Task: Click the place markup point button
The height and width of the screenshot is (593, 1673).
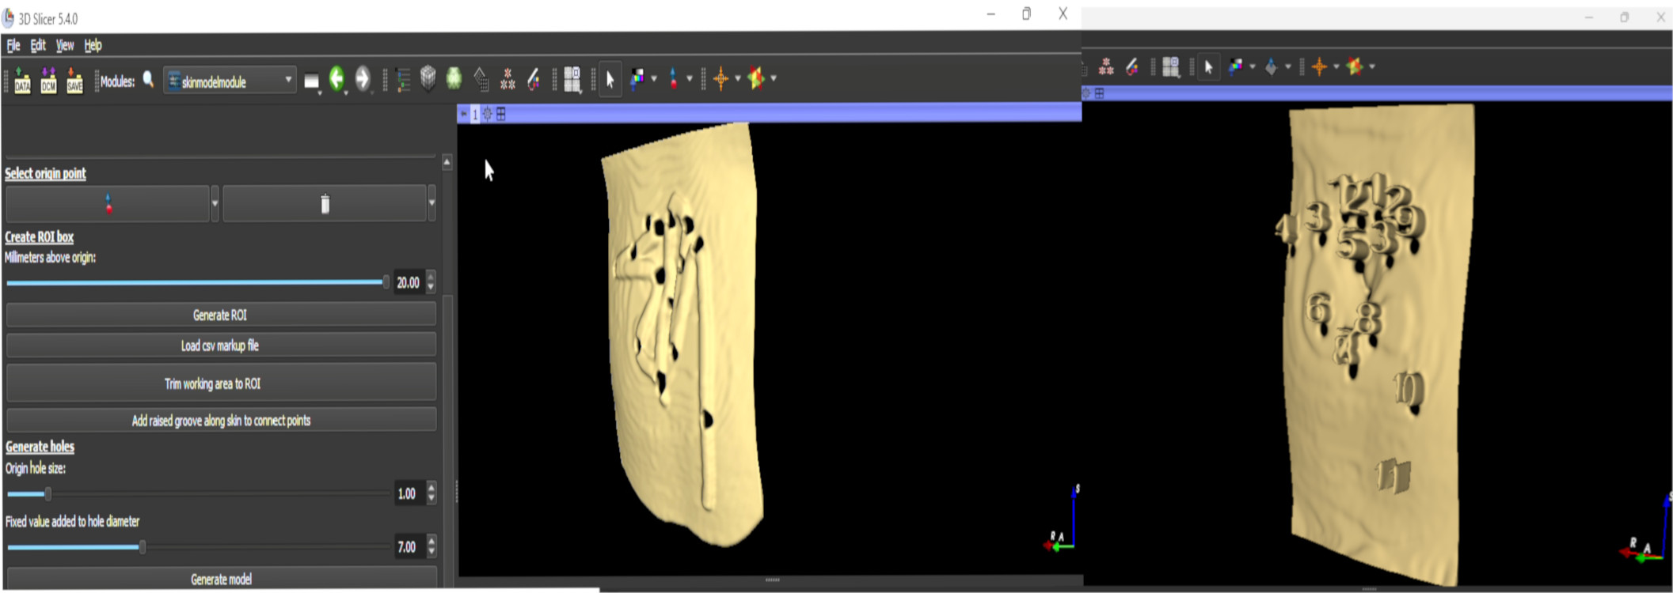Action: coord(108,204)
